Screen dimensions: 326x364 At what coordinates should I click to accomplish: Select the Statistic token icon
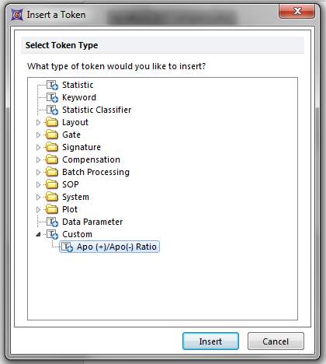[x=52, y=85]
